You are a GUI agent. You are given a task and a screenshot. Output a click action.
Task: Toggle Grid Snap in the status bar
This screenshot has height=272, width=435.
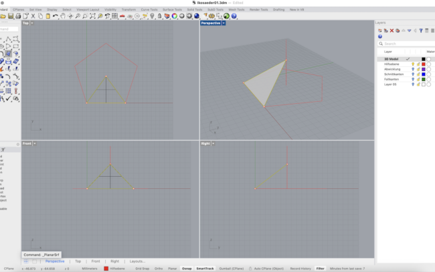point(142,269)
